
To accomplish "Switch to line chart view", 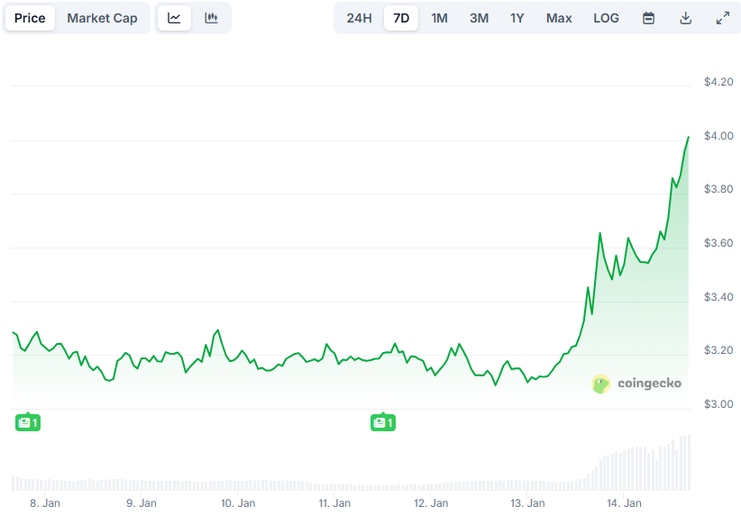I will pyautogui.click(x=174, y=18).
